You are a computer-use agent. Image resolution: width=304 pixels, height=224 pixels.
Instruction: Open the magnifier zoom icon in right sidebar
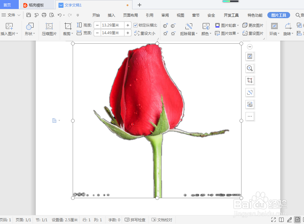[x=249, y=68]
